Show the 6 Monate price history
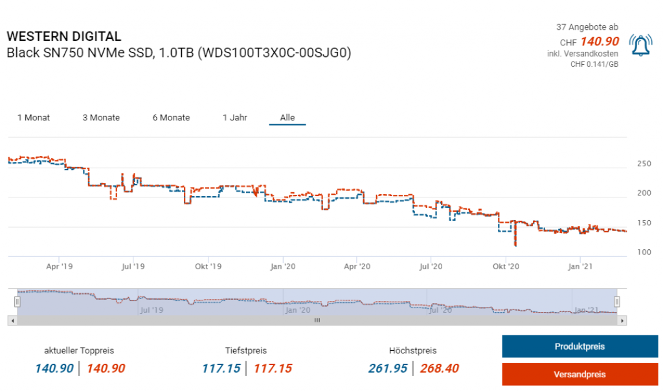Image resolution: width=663 pixels, height=391 pixels. 171,118
